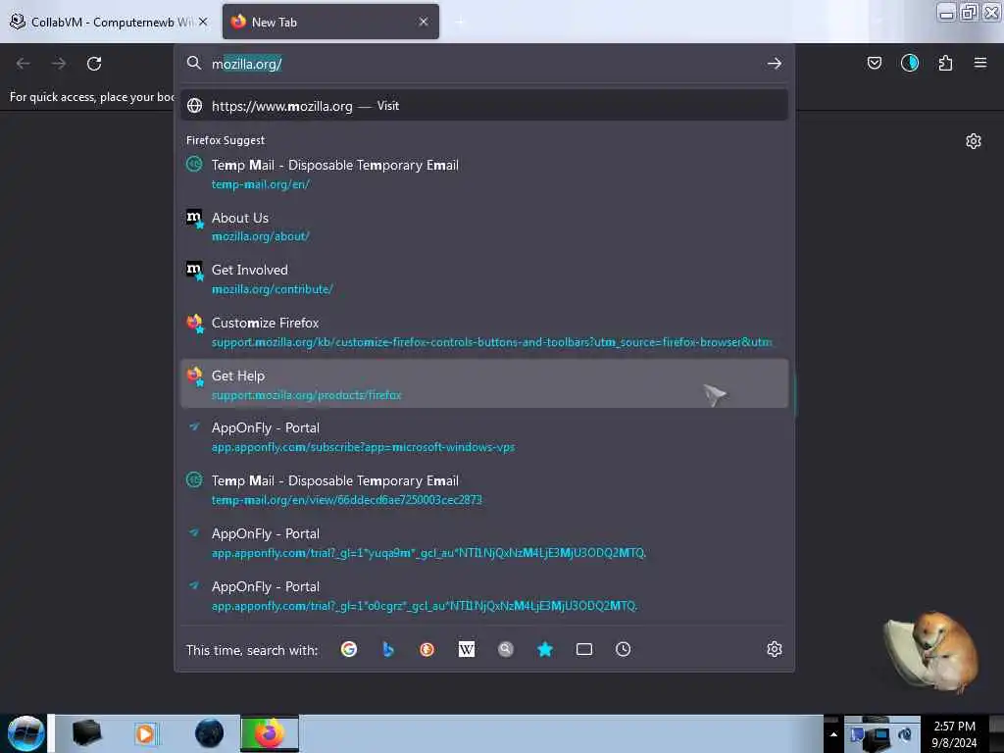Open the Firefox hamburger menu
The image size is (1004, 753).
(x=979, y=63)
